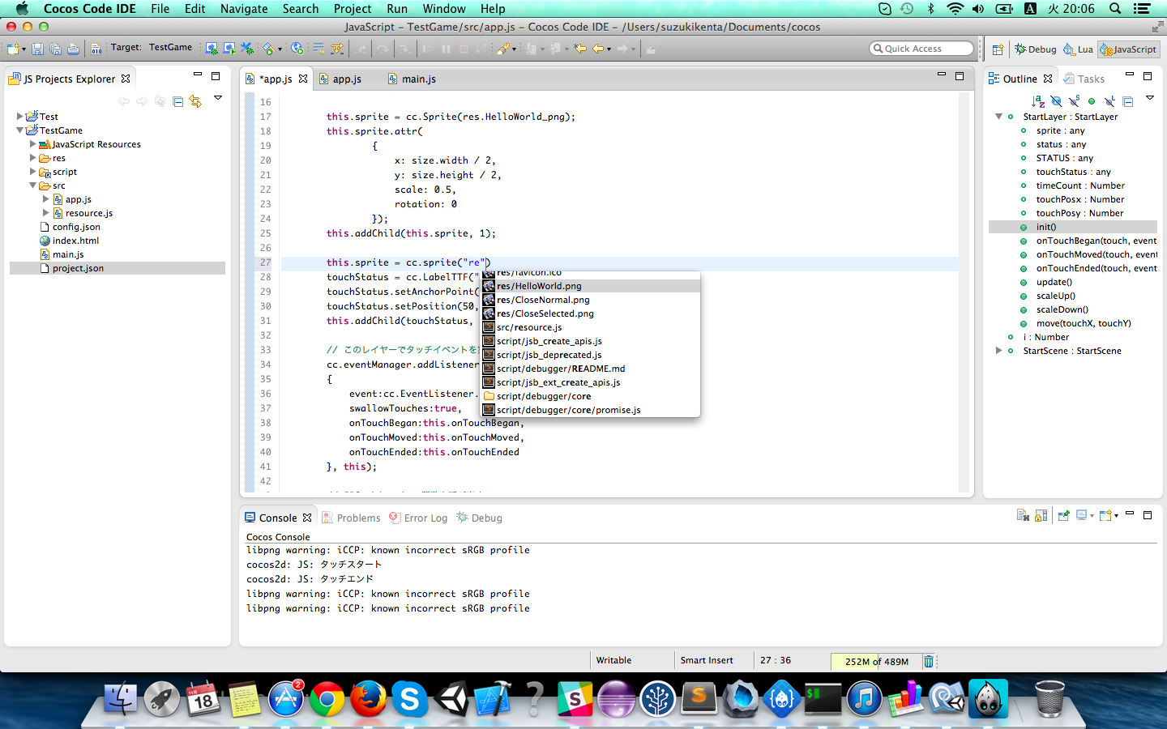Switch to the Tasks tab
This screenshot has width=1167, height=729.
[x=1084, y=79]
